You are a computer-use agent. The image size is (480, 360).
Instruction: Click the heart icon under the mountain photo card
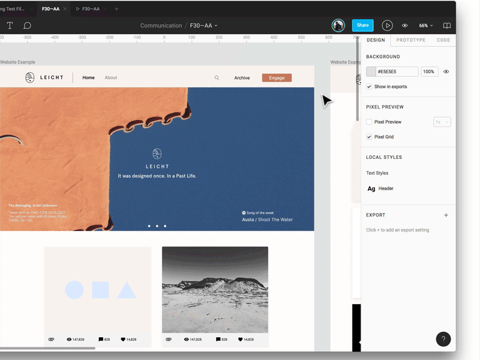click(241, 339)
